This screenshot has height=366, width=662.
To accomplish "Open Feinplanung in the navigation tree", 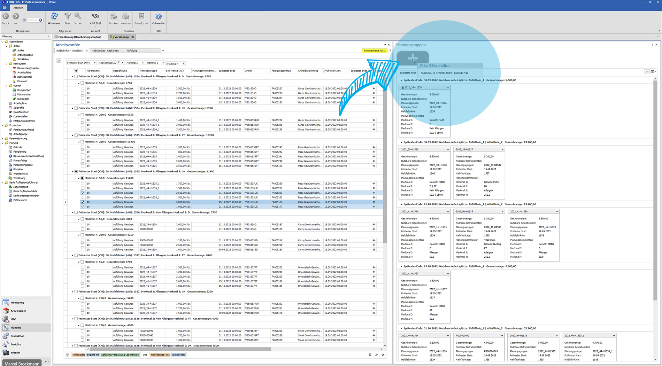I will coord(20,152).
